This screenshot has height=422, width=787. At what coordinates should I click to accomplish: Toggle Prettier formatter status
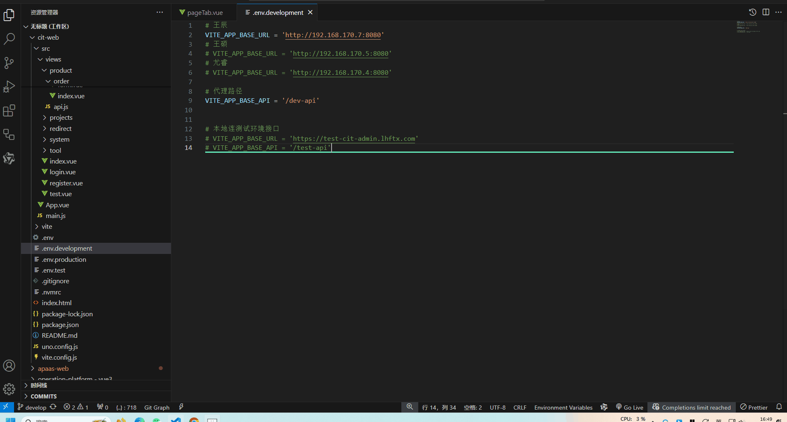754,408
